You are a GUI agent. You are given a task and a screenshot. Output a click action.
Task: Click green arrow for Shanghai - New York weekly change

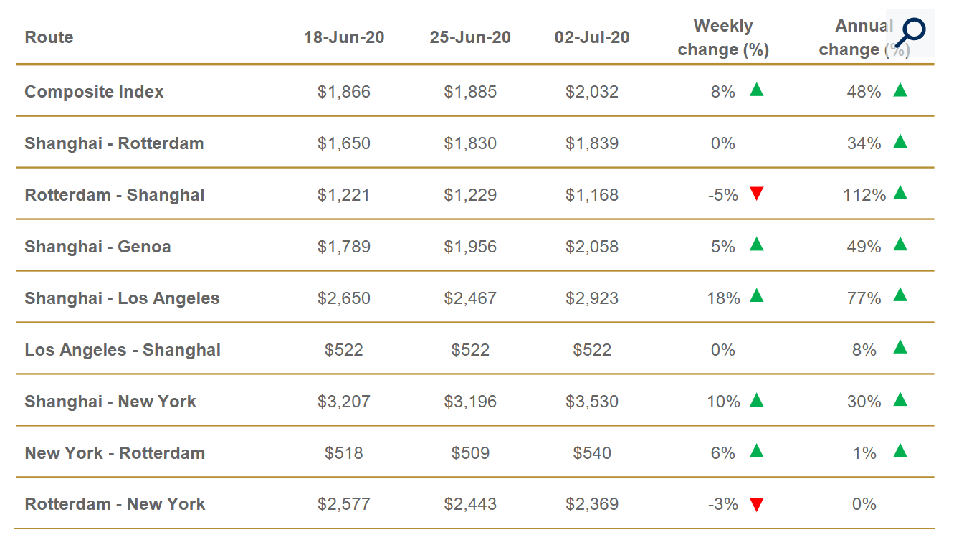(756, 400)
